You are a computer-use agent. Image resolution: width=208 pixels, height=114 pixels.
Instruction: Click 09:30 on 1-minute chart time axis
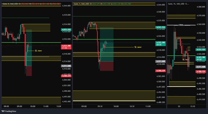tap(100, 106)
